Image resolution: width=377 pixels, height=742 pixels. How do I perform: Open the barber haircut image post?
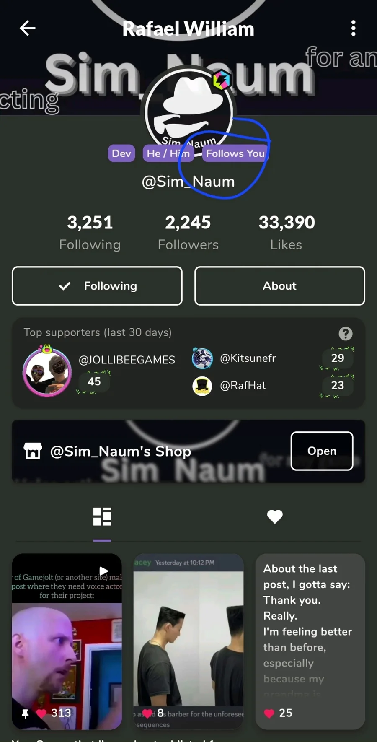[188, 641]
